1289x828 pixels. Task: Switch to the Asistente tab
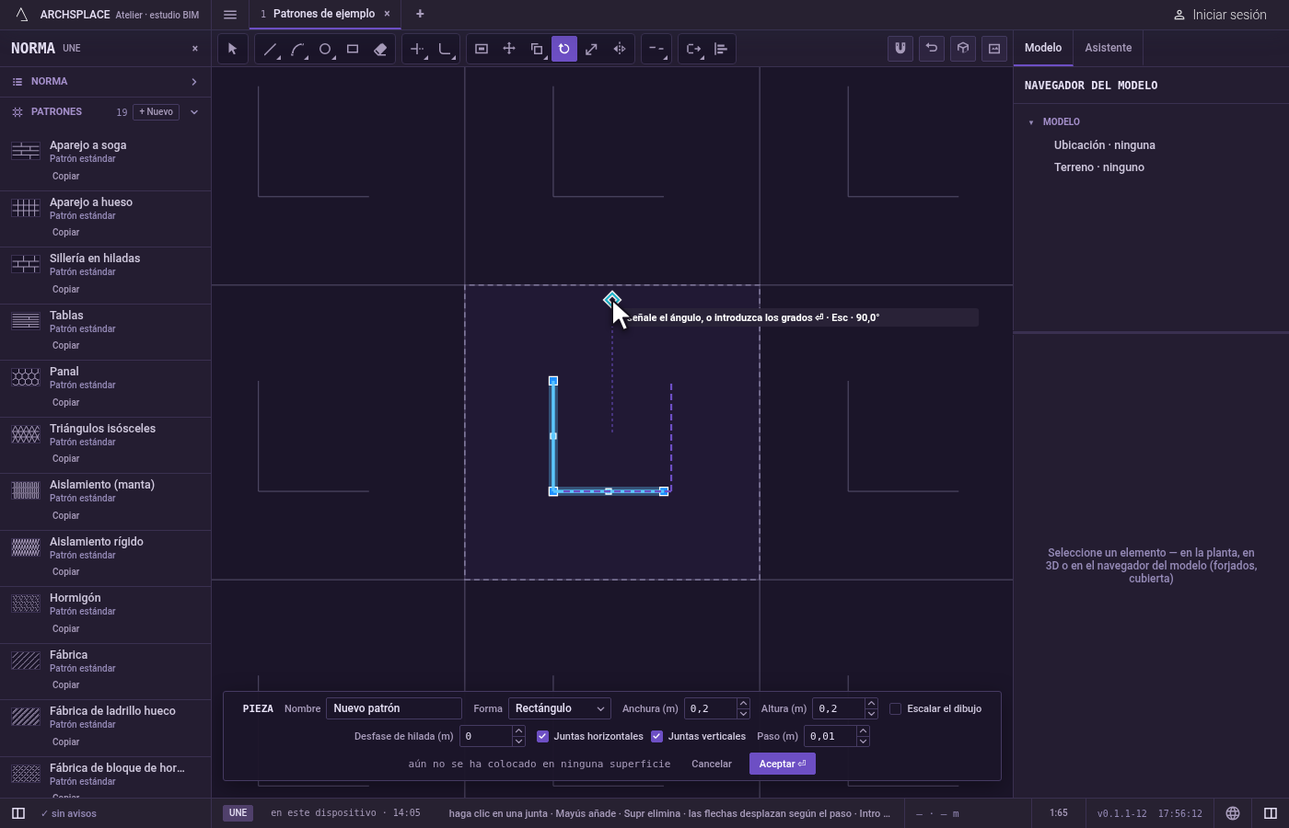click(x=1108, y=48)
